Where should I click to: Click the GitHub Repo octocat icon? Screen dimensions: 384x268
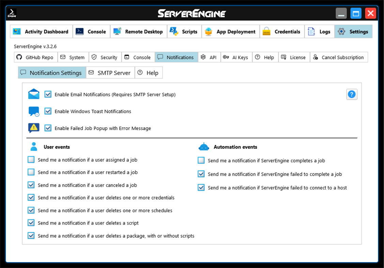coord(19,57)
